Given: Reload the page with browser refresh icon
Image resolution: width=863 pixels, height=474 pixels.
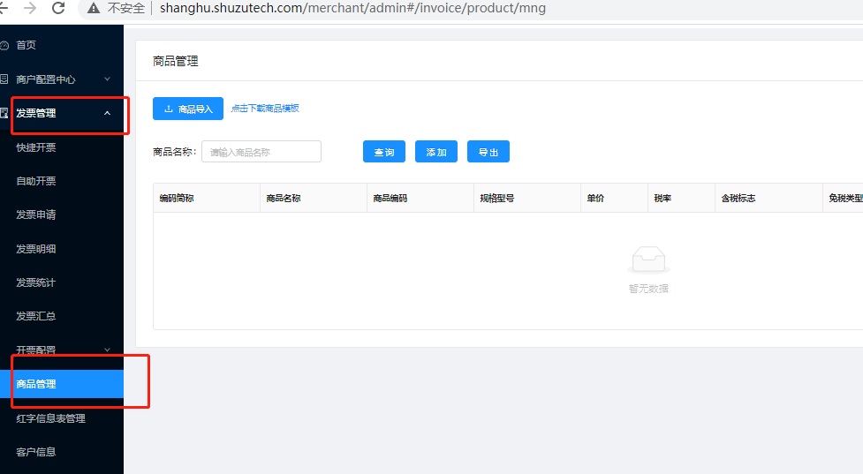Looking at the screenshot, I should tap(57, 8).
